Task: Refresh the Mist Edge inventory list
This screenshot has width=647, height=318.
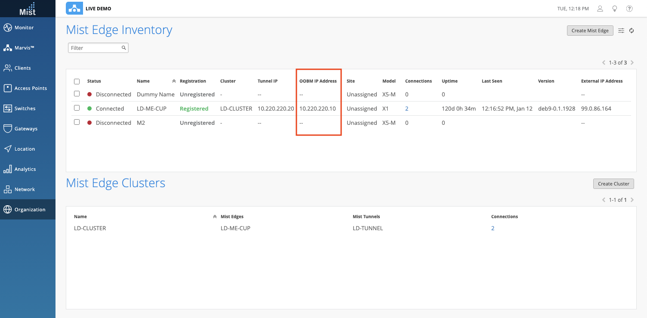Action: click(x=632, y=31)
